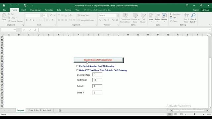Click the Insert cells icon
Screen dimensions: 212x119
click(x=151, y=16)
